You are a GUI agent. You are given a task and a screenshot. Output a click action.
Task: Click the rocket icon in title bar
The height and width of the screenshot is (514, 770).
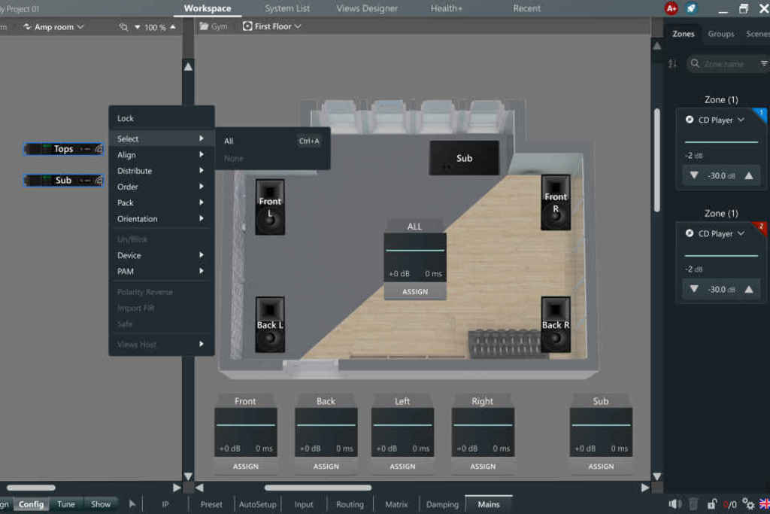click(693, 8)
